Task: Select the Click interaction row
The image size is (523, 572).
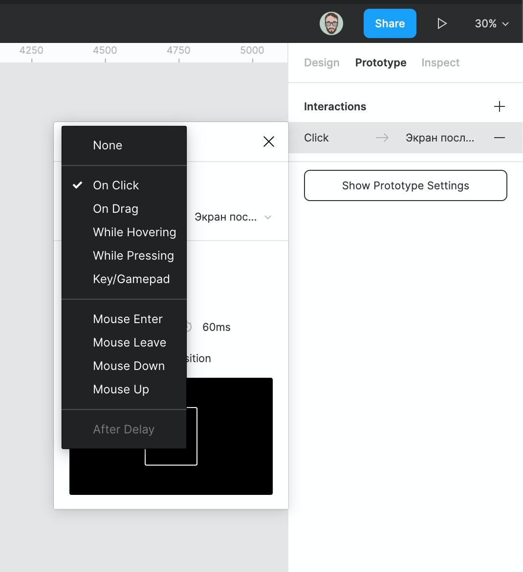Action: tap(405, 138)
